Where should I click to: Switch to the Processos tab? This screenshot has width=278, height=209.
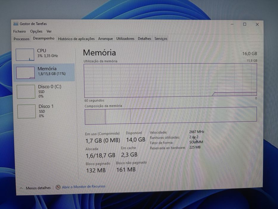click(x=21, y=39)
